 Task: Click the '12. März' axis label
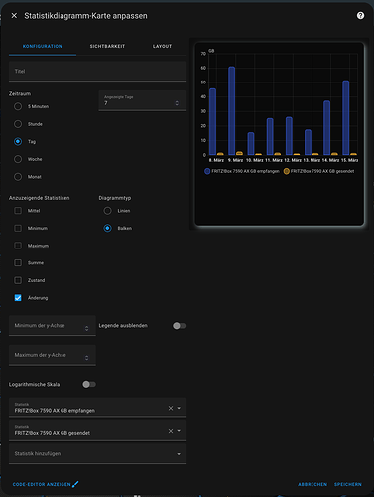293,160
